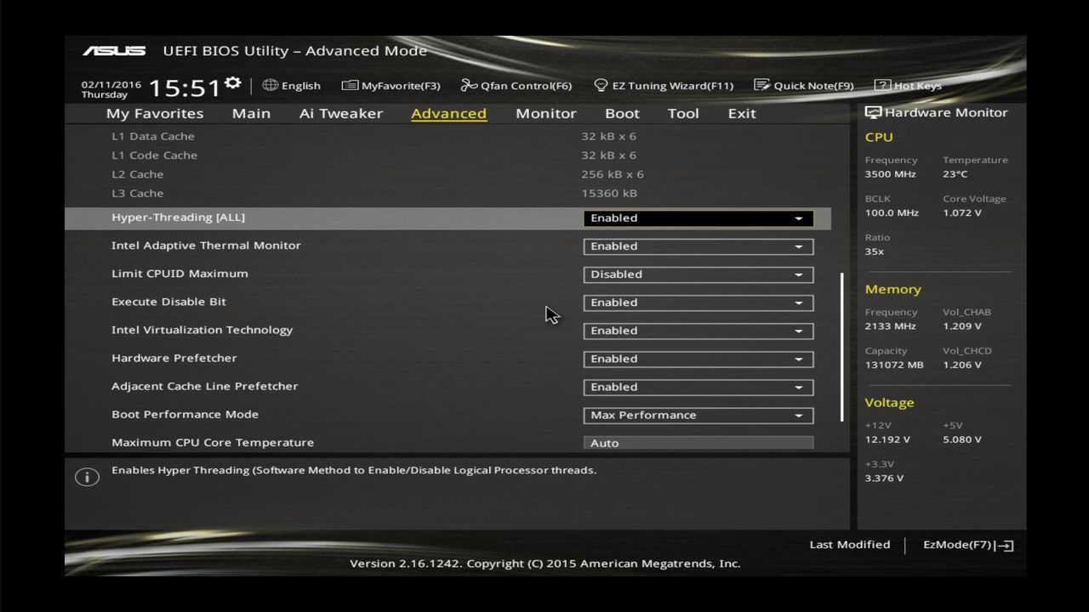
Task: Switch to the Main tab
Action: pyautogui.click(x=251, y=114)
